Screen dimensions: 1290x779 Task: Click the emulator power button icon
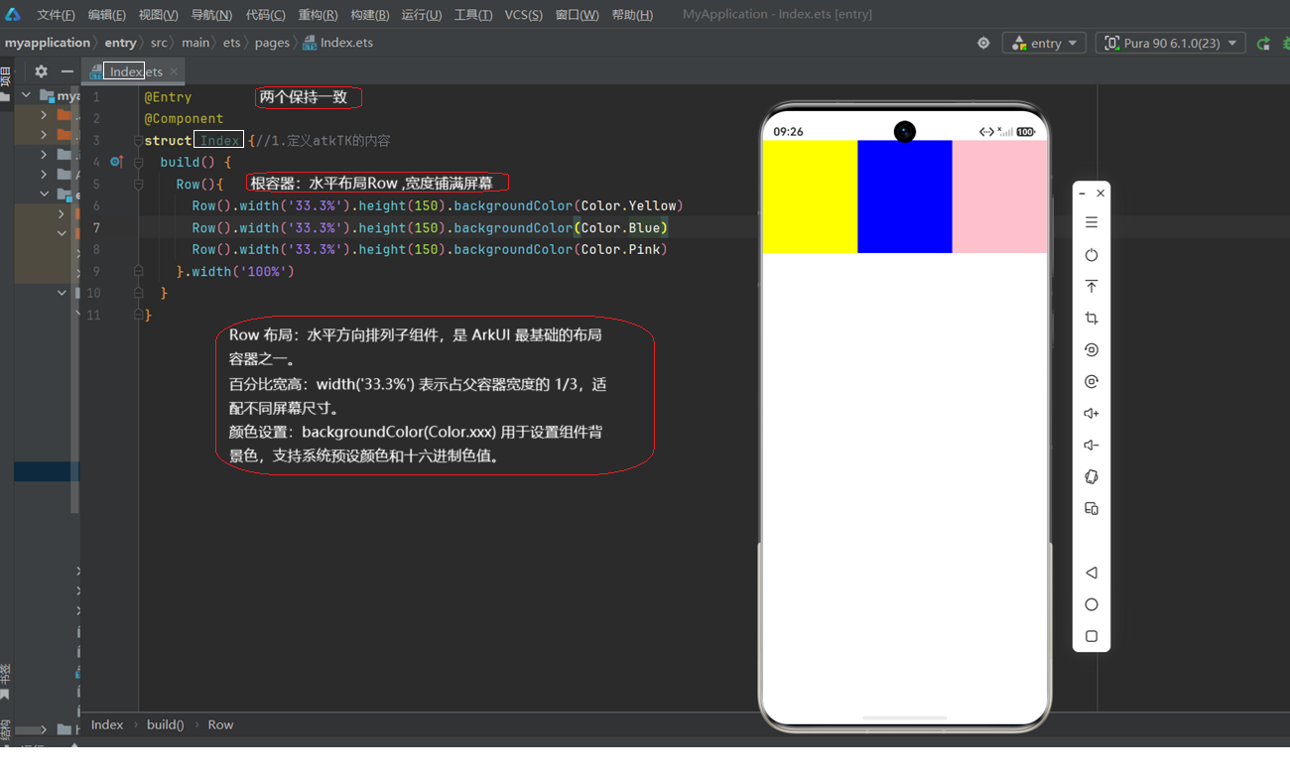(1092, 255)
